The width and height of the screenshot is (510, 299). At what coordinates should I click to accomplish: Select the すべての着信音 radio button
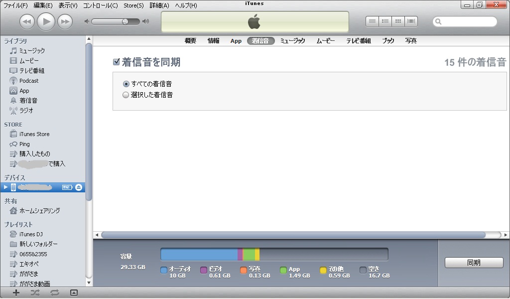pos(126,84)
